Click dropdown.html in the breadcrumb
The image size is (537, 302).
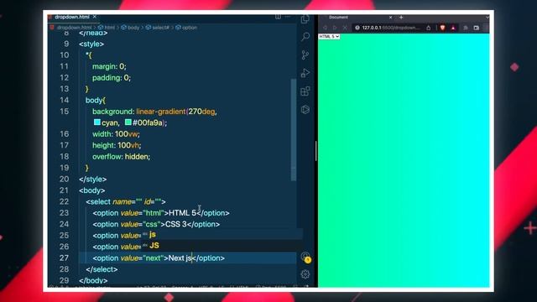click(x=75, y=28)
